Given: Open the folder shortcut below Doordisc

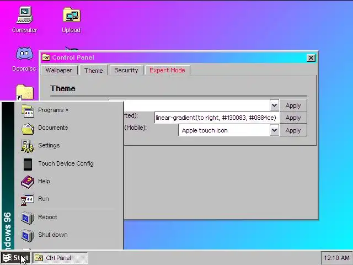Looking at the screenshot, I should click(x=24, y=92).
